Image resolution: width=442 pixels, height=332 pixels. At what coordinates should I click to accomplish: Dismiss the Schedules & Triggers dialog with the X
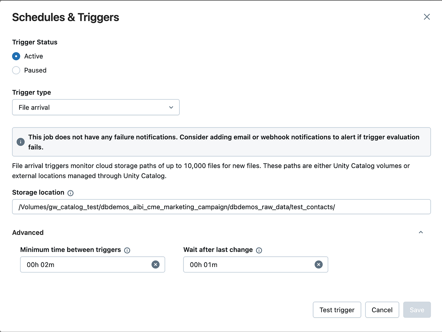tap(427, 17)
